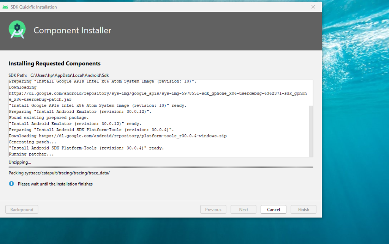The image size is (389, 244).
Task: Click the Finish button
Action: 303,209
